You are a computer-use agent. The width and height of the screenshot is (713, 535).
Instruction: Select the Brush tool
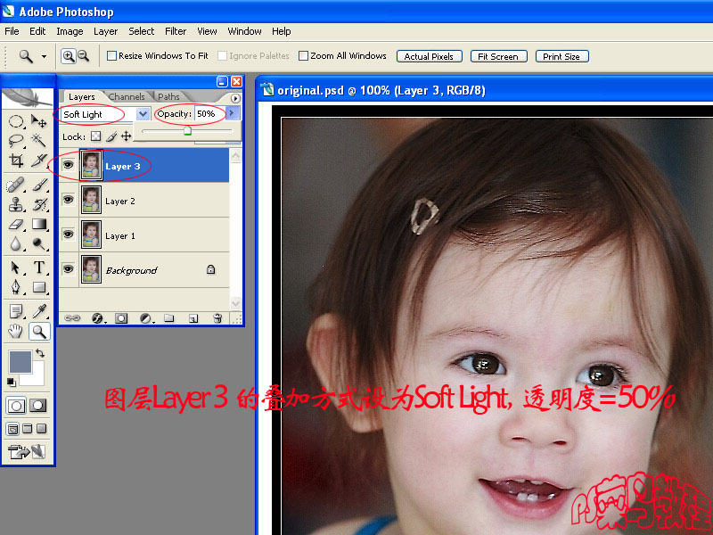click(38, 185)
